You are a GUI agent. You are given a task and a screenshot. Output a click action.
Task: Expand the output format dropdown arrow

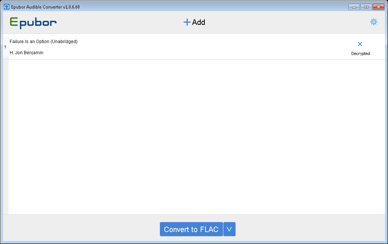coord(229,229)
